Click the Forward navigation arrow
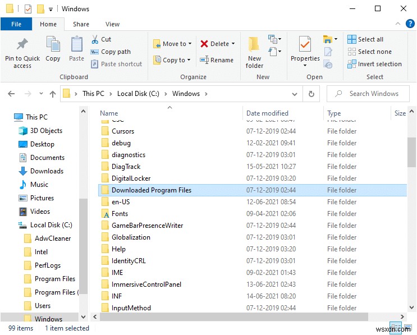The width and height of the screenshot is (417, 335). 28,94
